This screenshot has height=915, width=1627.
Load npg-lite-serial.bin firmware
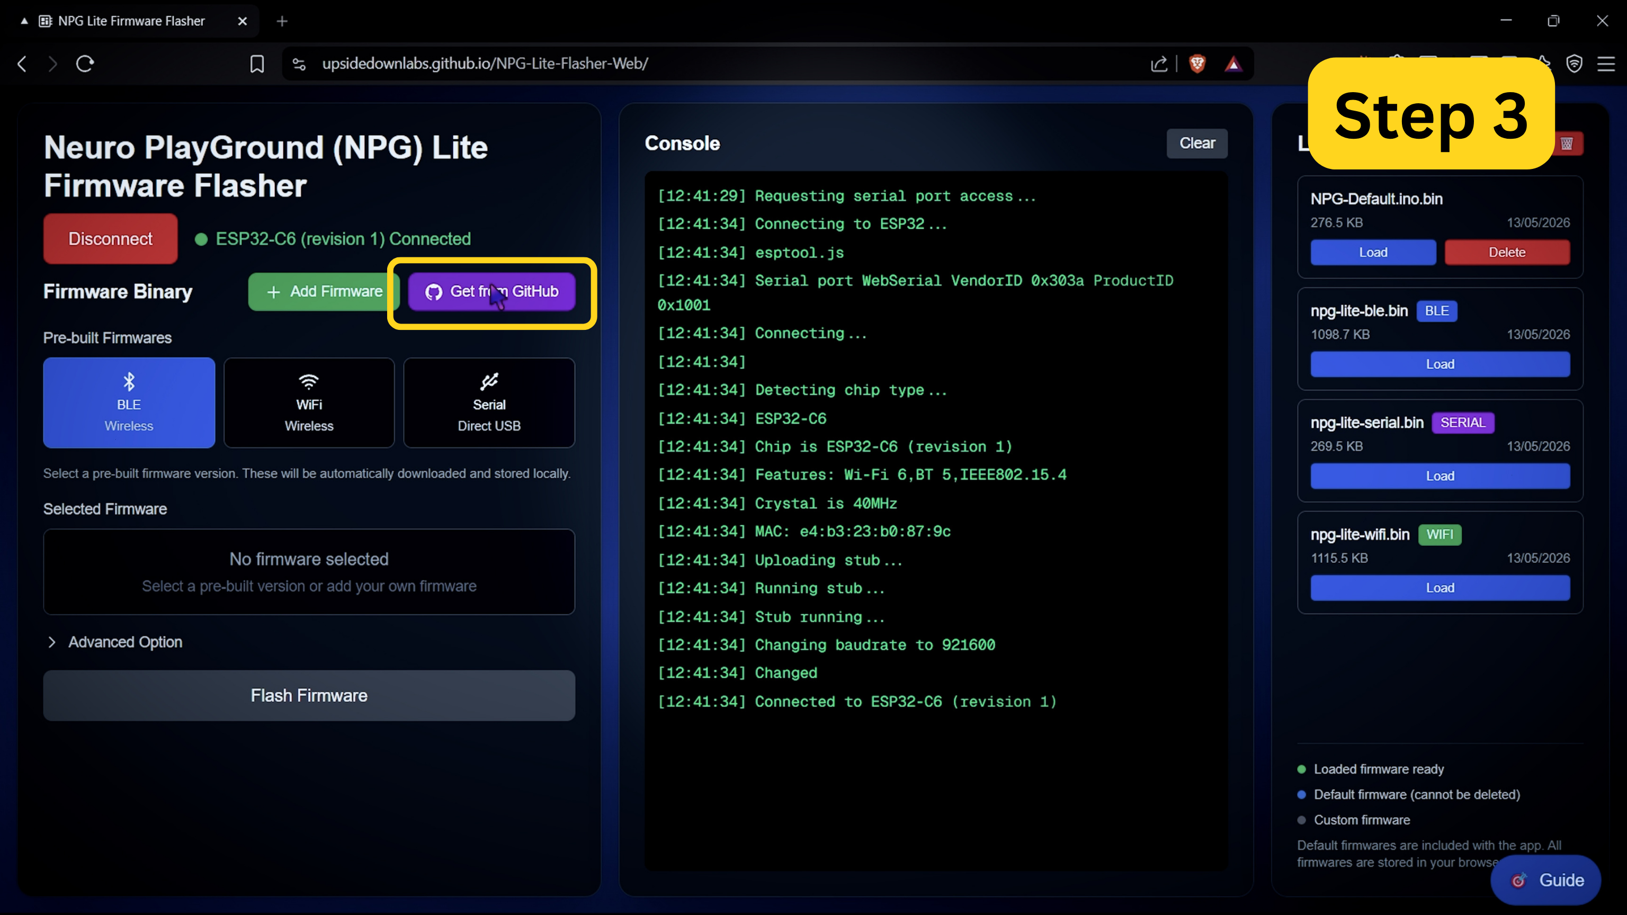coord(1440,476)
